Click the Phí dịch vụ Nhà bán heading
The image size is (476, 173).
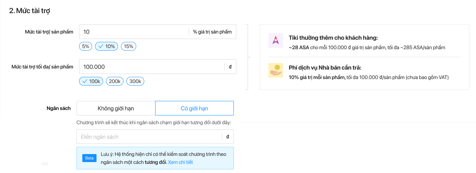325,68
